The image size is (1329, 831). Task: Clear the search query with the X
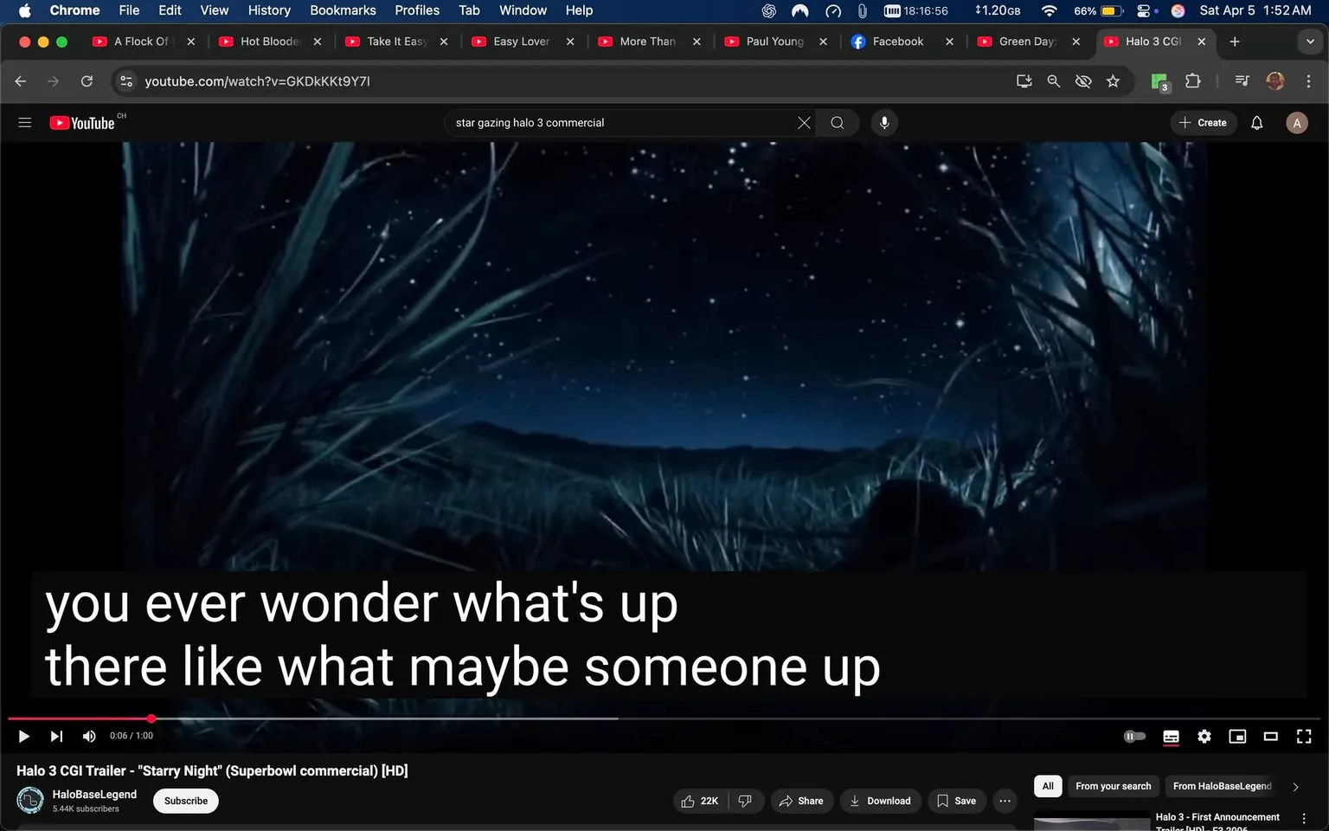(803, 122)
